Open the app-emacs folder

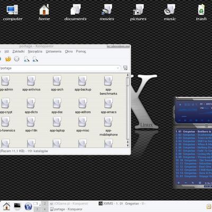click(x=109, y=106)
